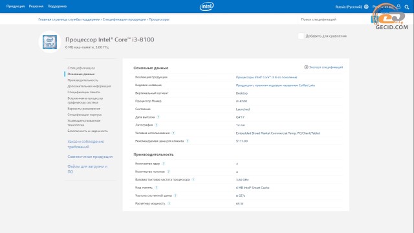Click Экспорт спецификаций link
This screenshot has width=414, height=233.
(x=326, y=67)
